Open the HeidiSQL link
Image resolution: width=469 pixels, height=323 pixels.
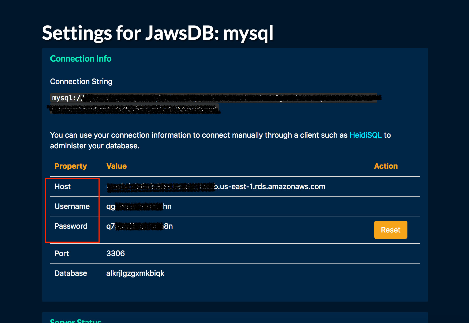click(x=365, y=135)
